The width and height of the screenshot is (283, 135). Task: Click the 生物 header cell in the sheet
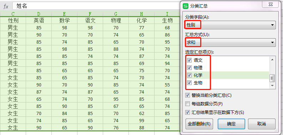pyautogui.click(x=167, y=20)
